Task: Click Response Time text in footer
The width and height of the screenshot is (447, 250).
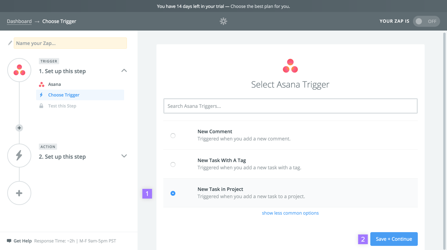Action: (75, 241)
